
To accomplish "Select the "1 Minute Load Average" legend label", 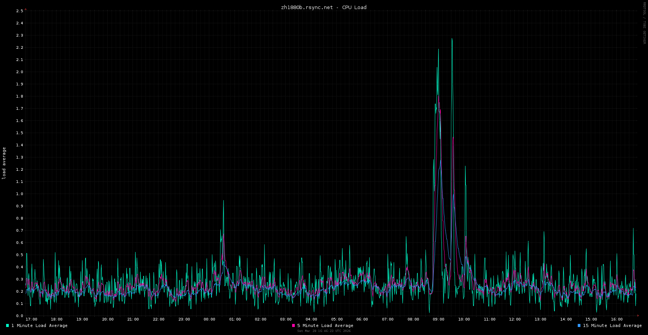I will [x=39, y=325].
